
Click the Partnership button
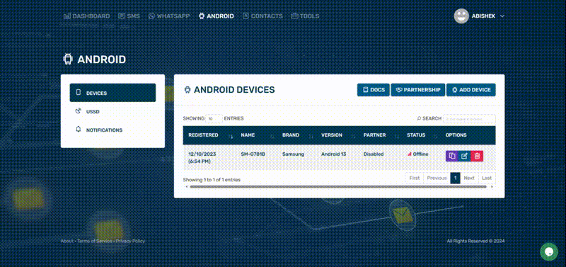click(418, 90)
